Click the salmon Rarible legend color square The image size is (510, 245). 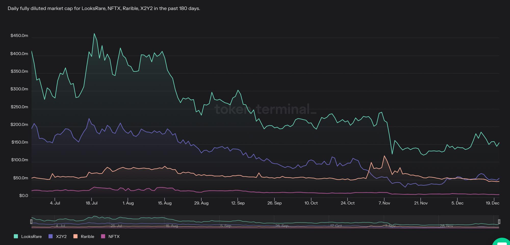pyautogui.click(x=75, y=236)
